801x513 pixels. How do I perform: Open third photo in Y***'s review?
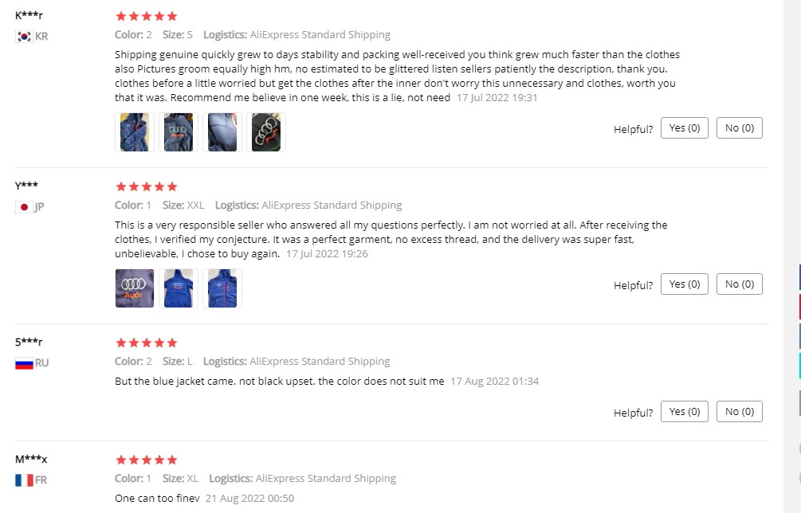(222, 288)
